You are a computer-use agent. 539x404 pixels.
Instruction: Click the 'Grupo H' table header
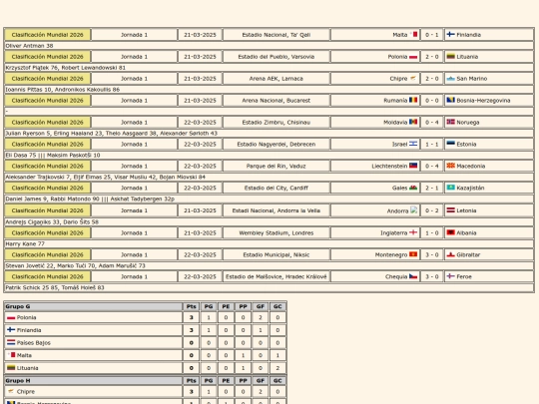(x=93, y=381)
